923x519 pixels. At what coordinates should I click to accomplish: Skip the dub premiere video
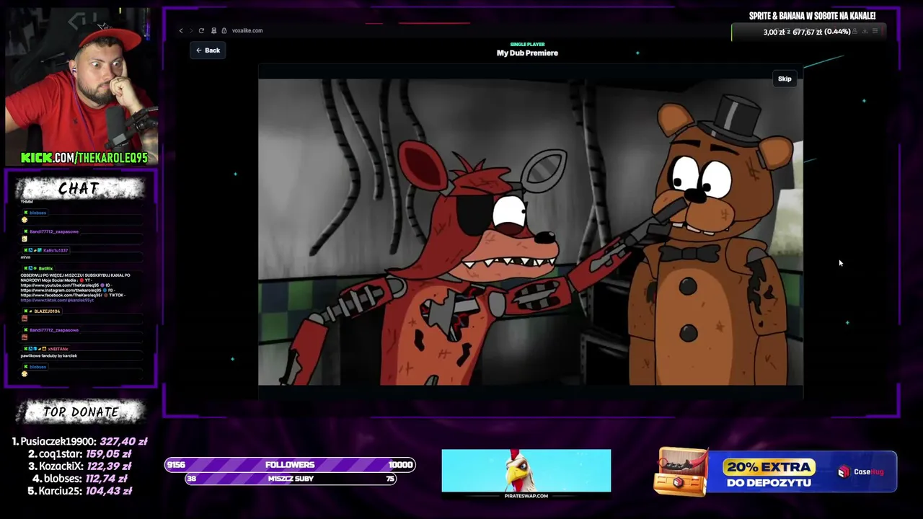pyautogui.click(x=785, y=79)
